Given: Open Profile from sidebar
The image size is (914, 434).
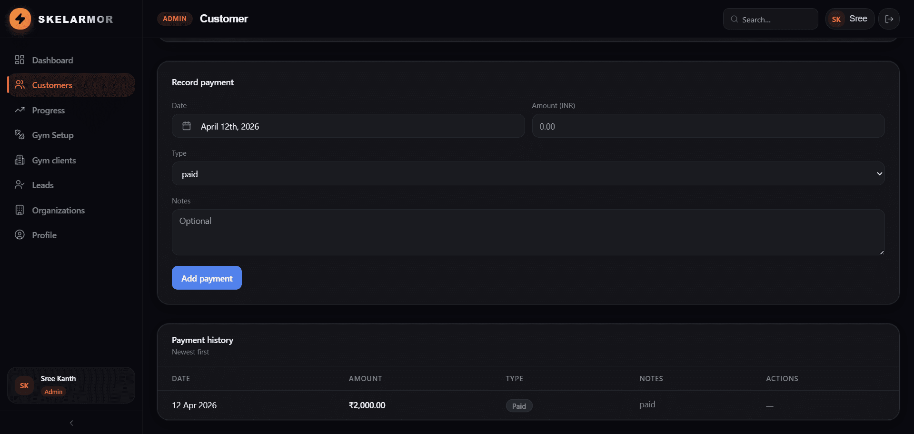Looking at the screenshot, I should (71, 235).
